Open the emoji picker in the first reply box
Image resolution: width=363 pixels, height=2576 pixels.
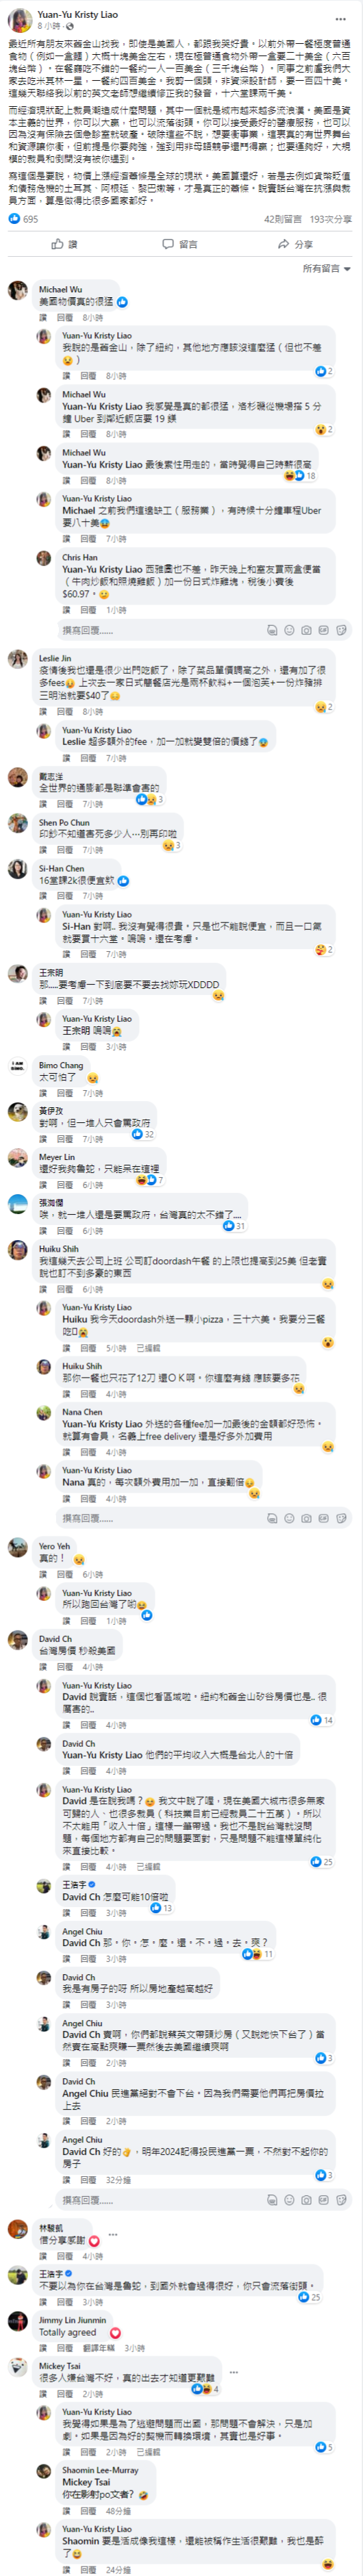(289, 631)
